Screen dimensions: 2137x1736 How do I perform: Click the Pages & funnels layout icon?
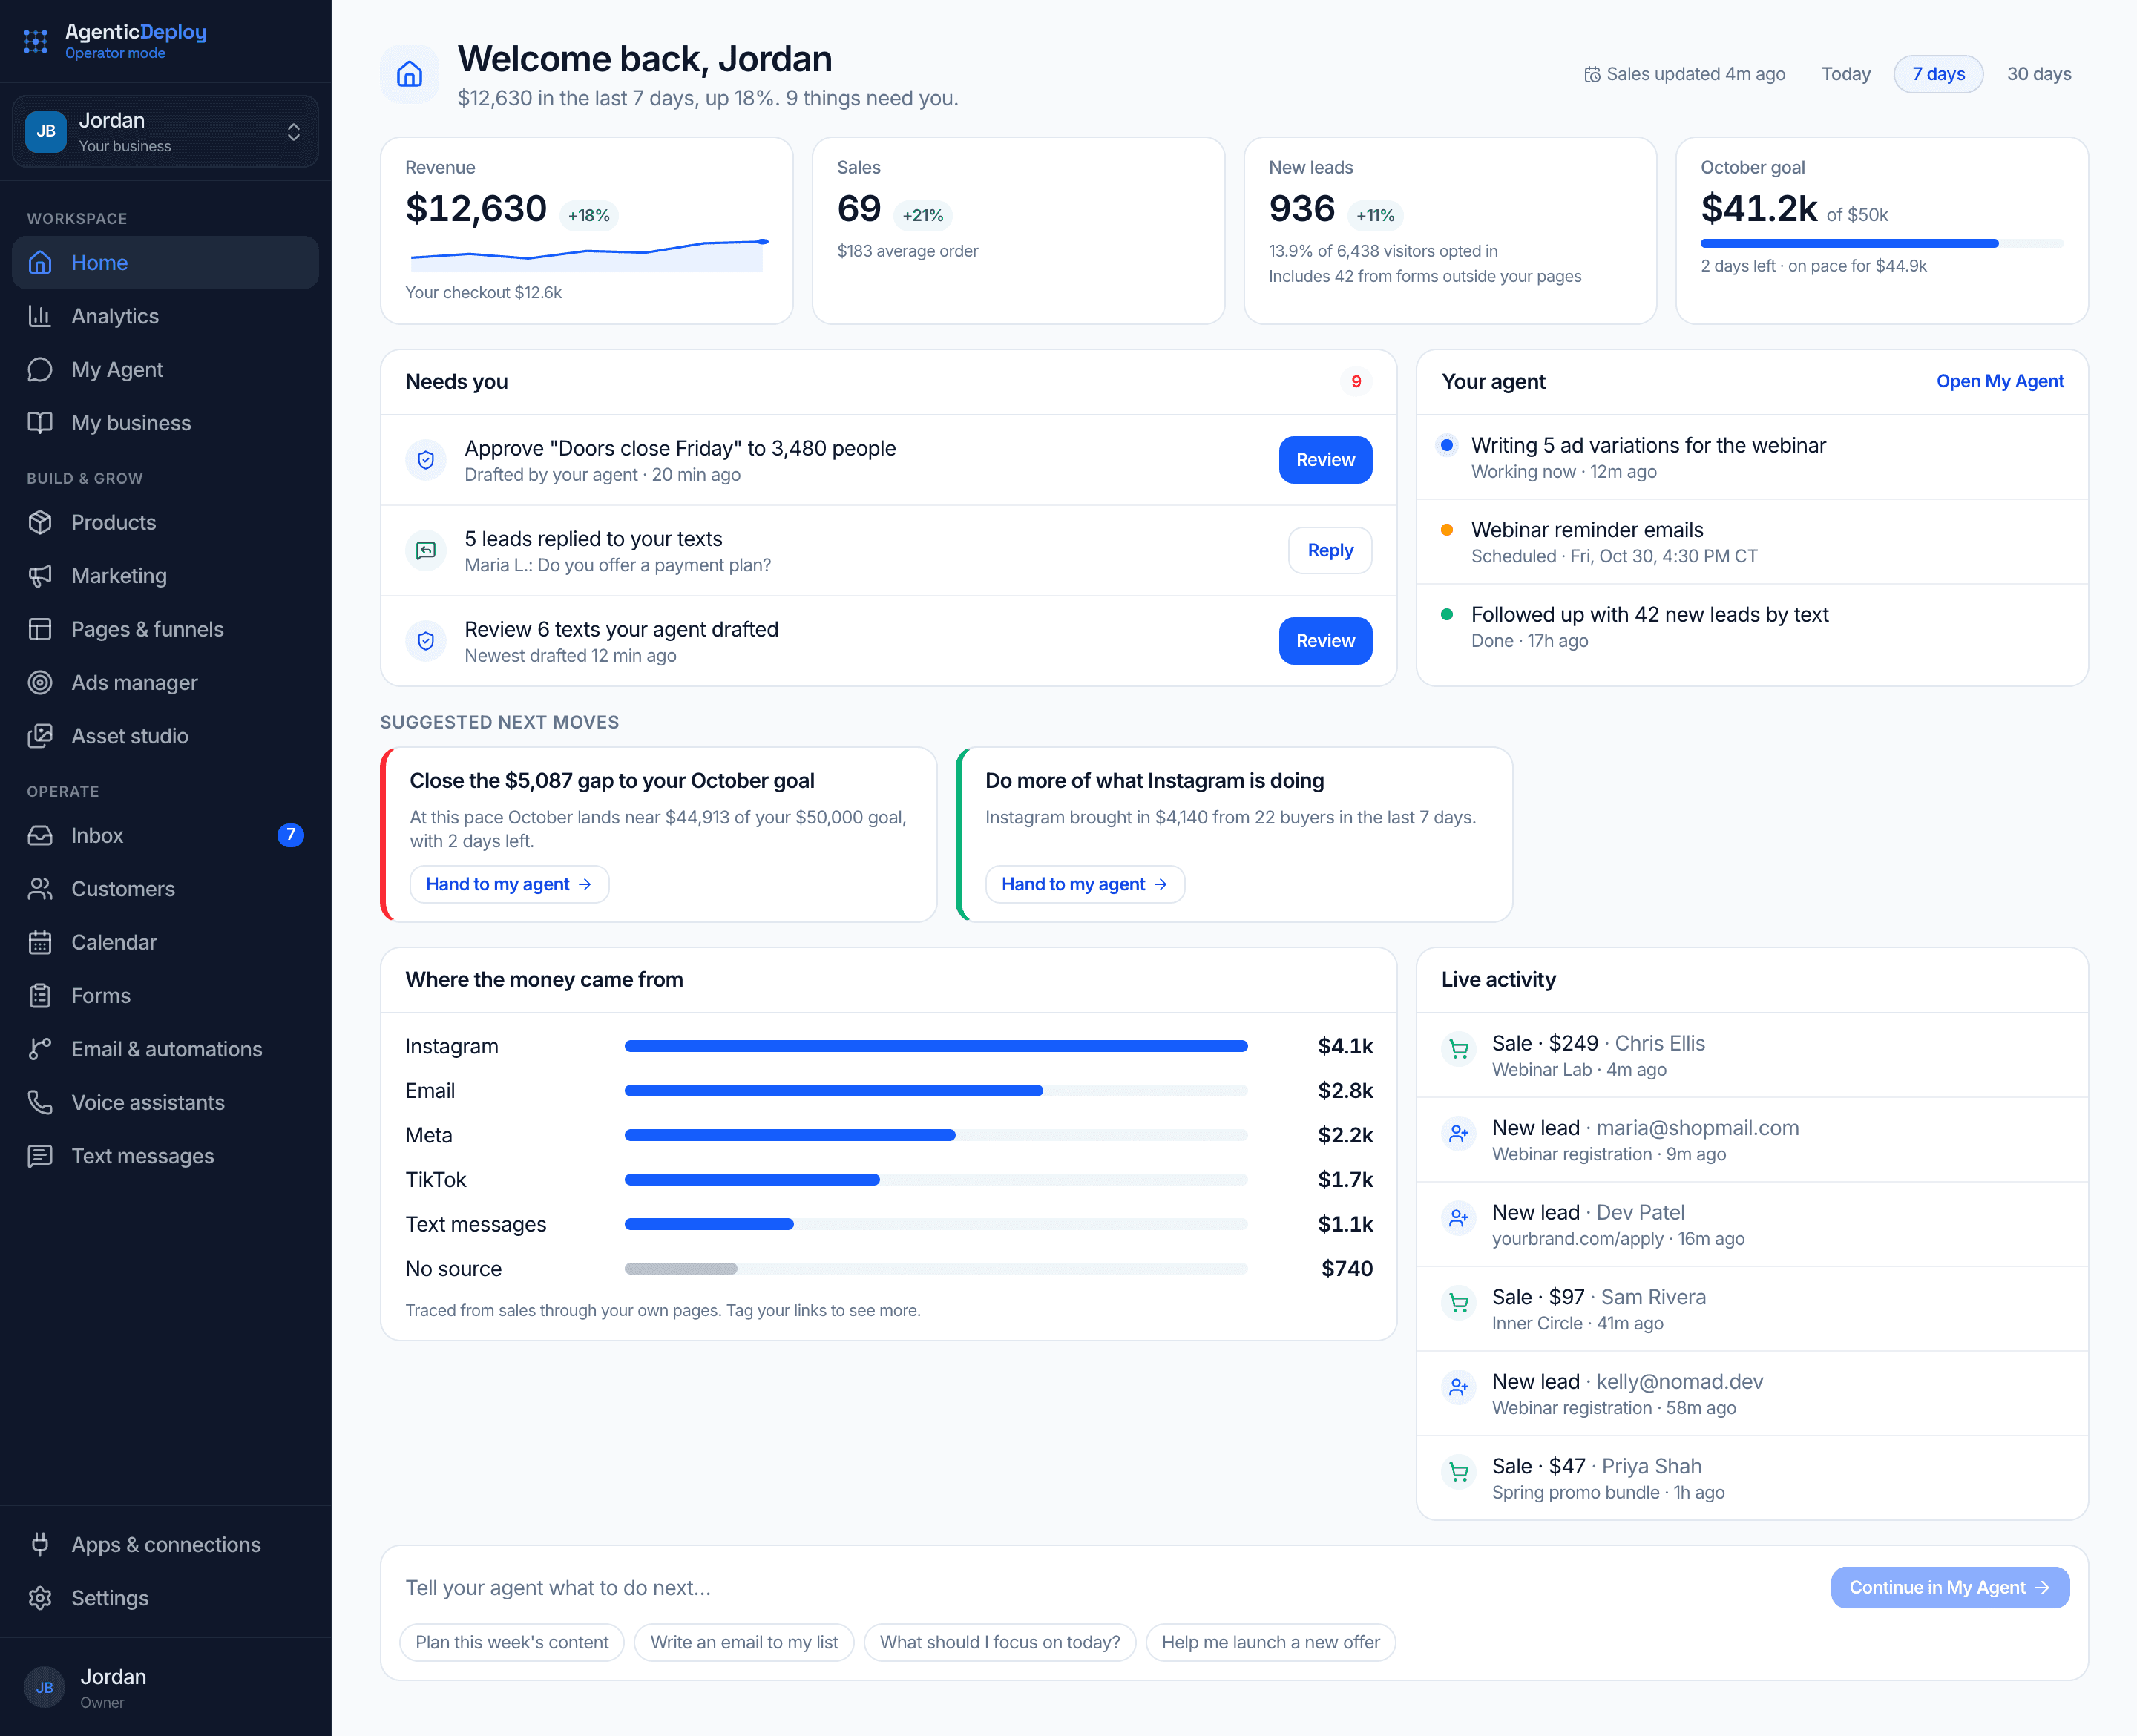pyautogui.click(x=40, y=629)
